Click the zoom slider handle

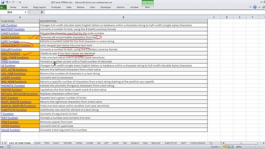tap(256, 147)
